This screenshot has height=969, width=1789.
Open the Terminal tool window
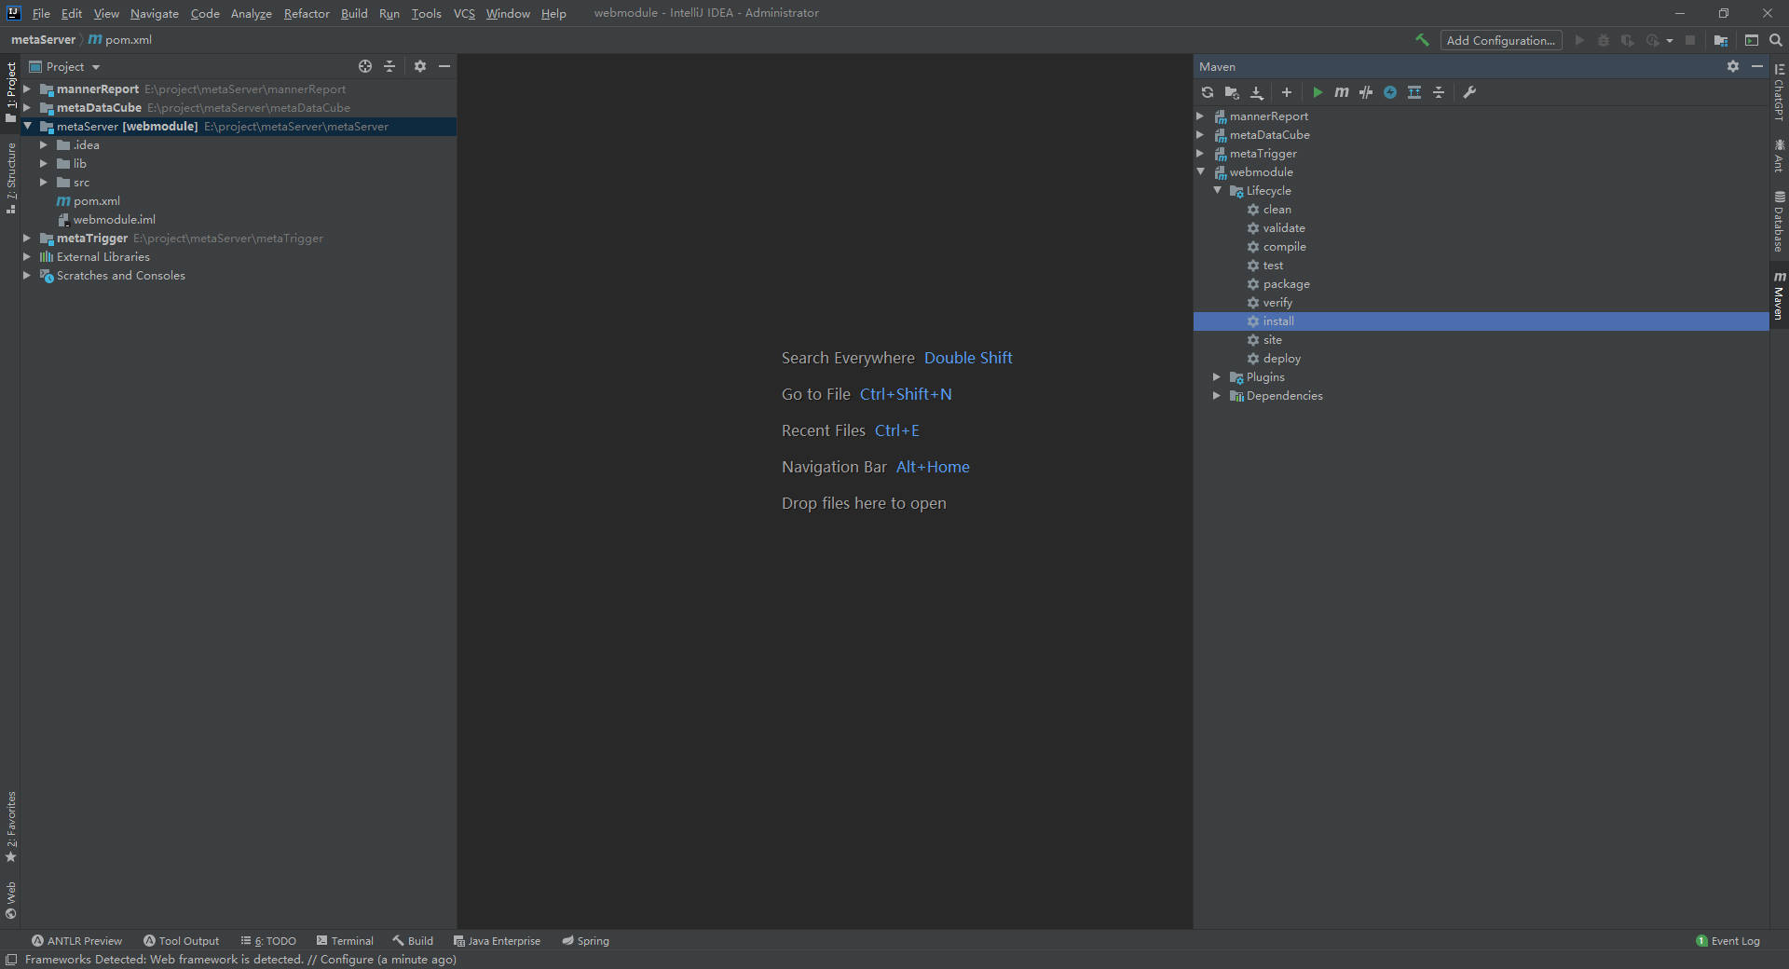[x=345, y=941]
